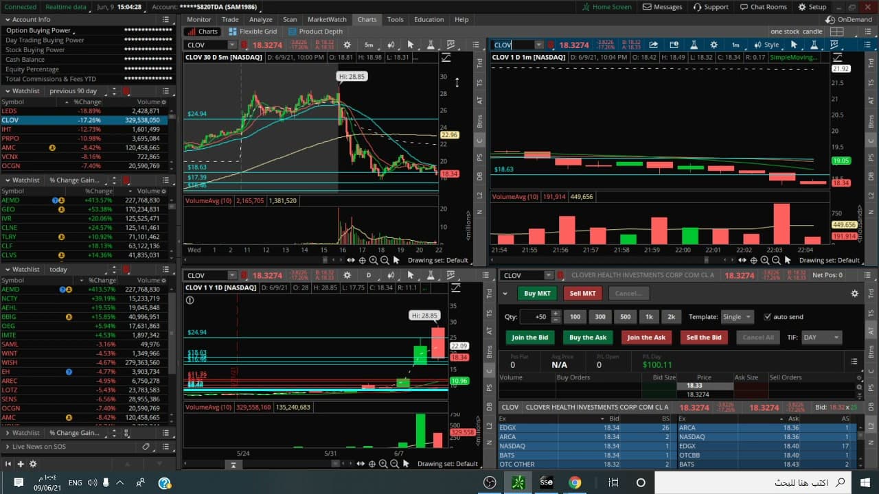Expand the Live News on SOS section
Image resolution: width=879 pixels, height=494 pixels.
7,447
